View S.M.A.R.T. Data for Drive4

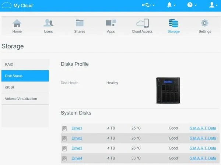tap(203, 158)
